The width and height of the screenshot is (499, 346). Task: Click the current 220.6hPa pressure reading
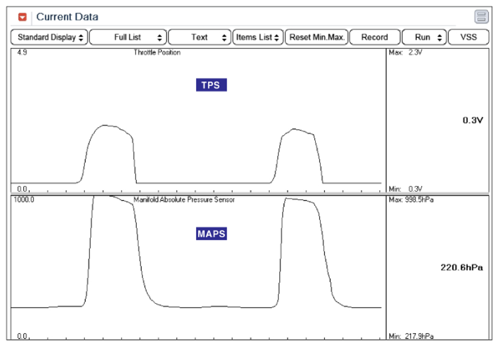[x=462, y=267]
